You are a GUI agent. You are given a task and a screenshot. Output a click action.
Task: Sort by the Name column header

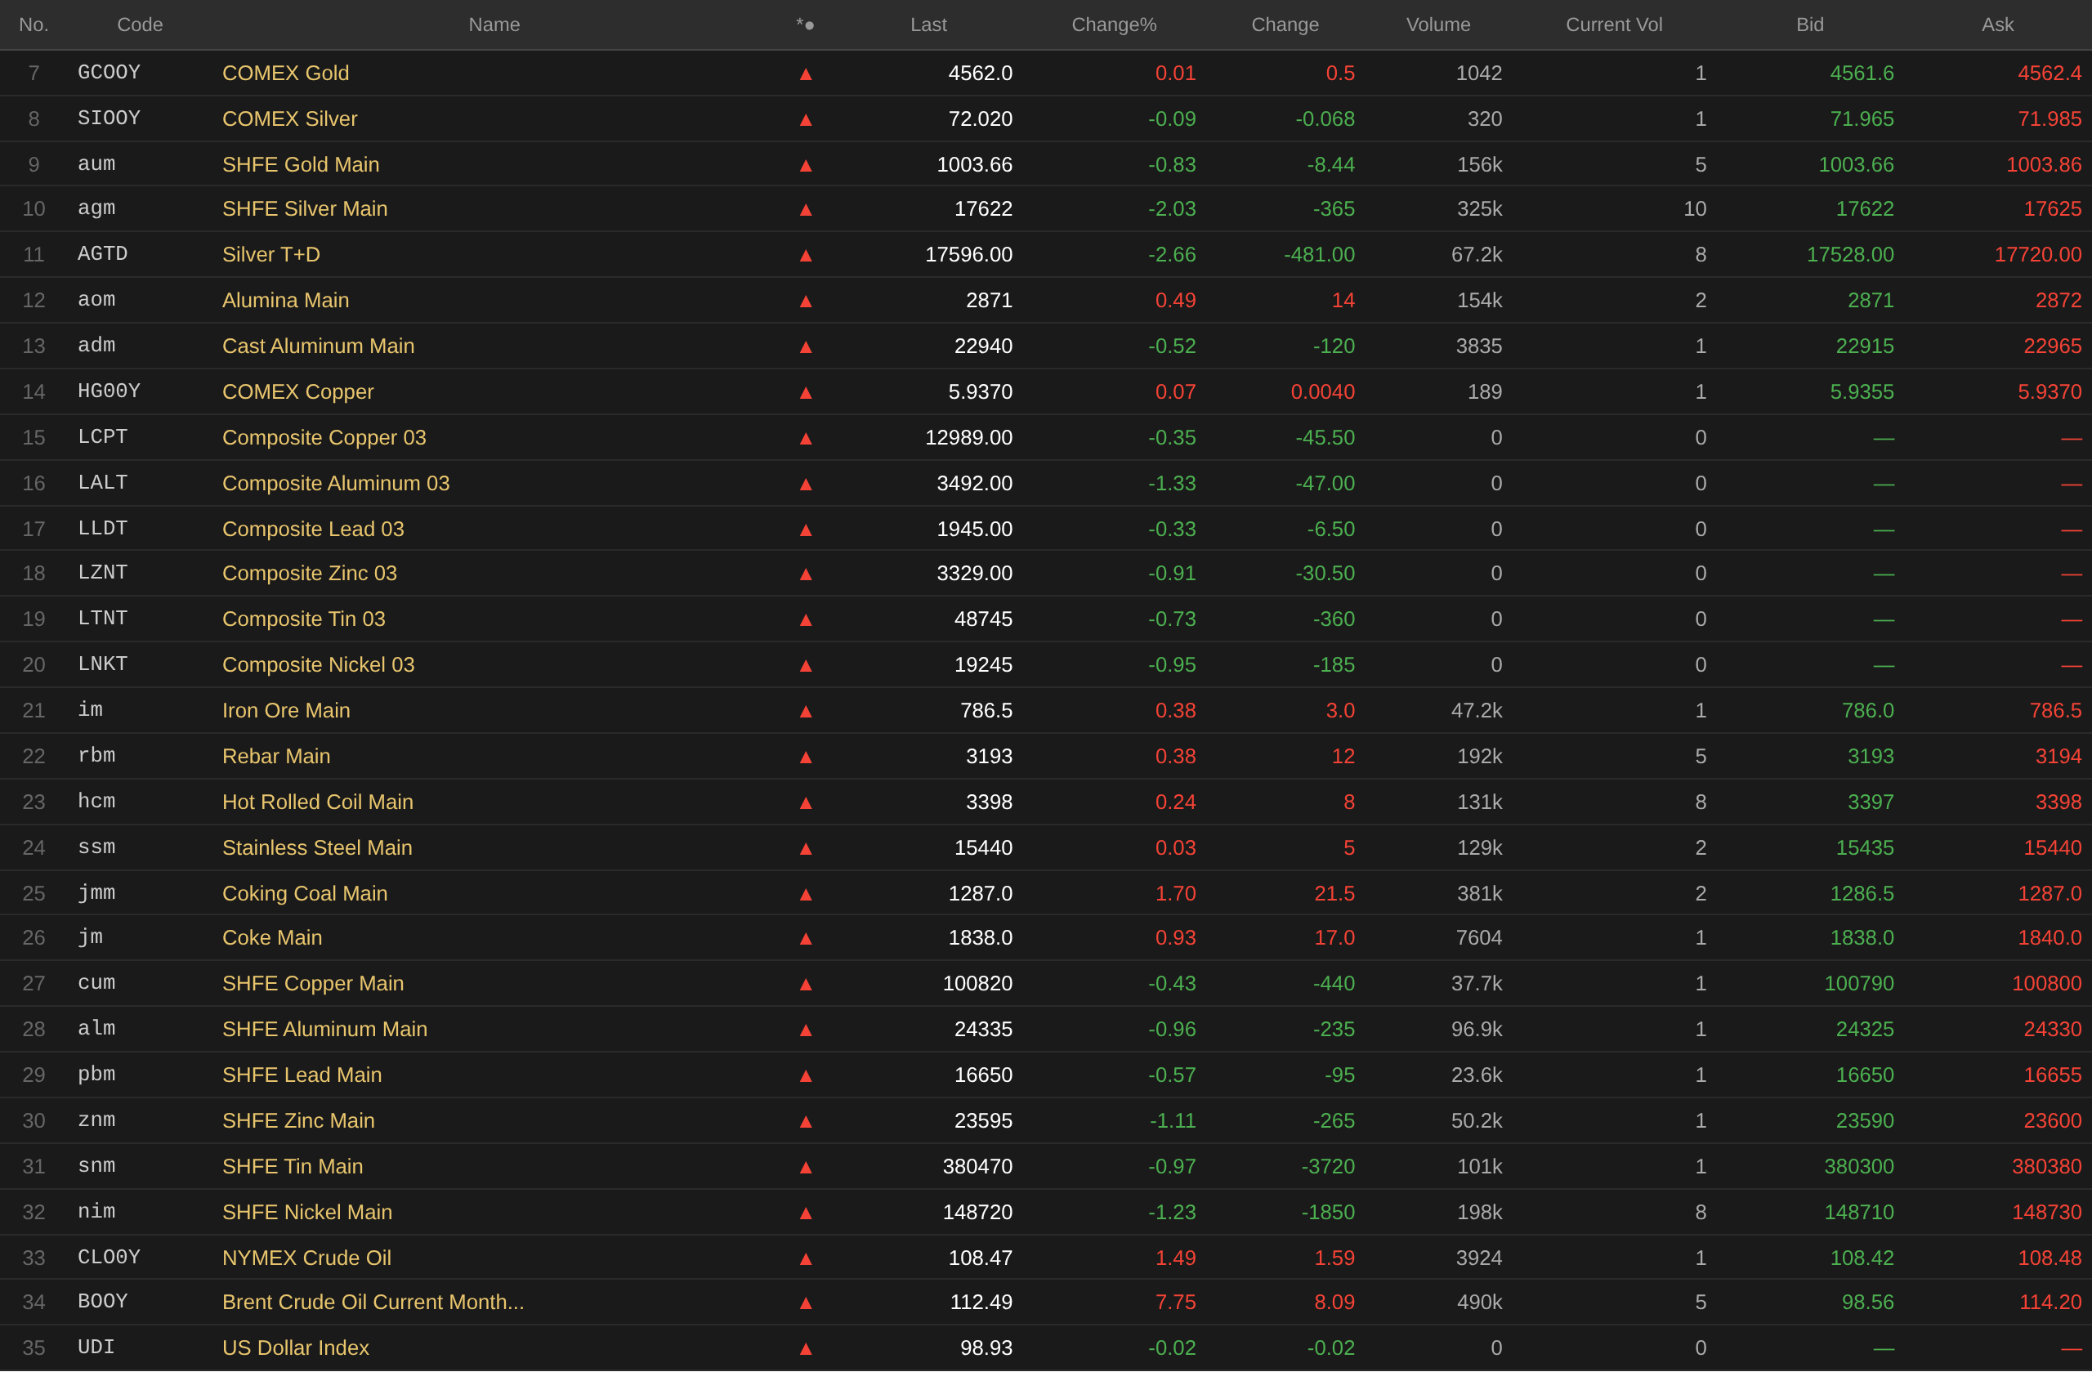494,25
